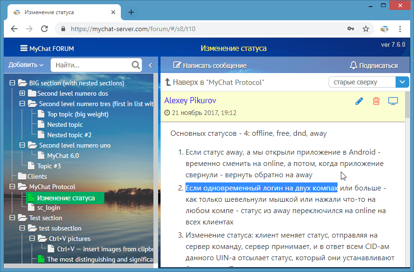Click the up arrow beside Наверх
The height and width of the screenshot is (272, 414).
(x=169, y=82)
